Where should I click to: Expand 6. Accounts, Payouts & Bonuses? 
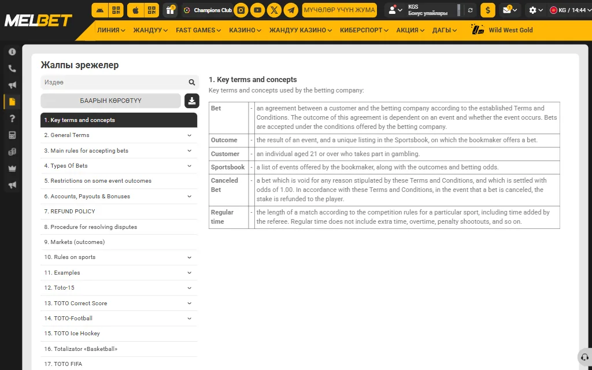point(119,197)
